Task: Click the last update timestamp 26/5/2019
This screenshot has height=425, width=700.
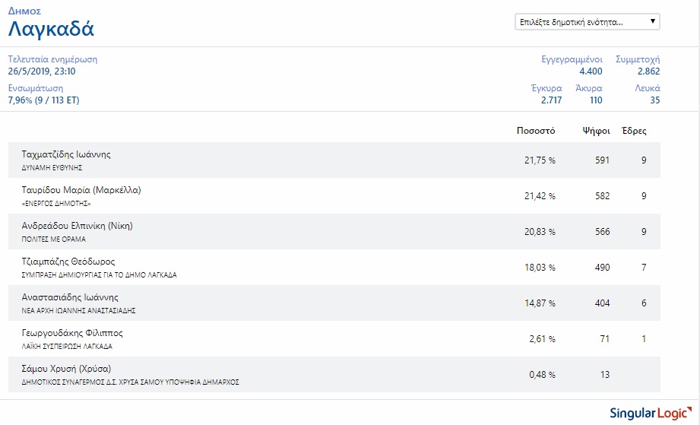Action: [42, 71]
